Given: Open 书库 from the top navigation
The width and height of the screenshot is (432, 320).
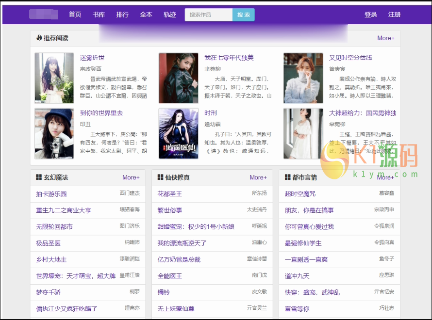Looking at the screenshot, I should coord(99,15).
